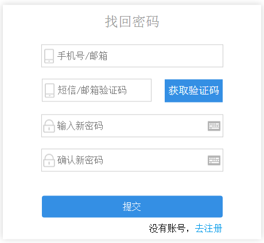
Task: Select the 短信/邮箱验证码 placeholder text
Action: pos(92,90)
